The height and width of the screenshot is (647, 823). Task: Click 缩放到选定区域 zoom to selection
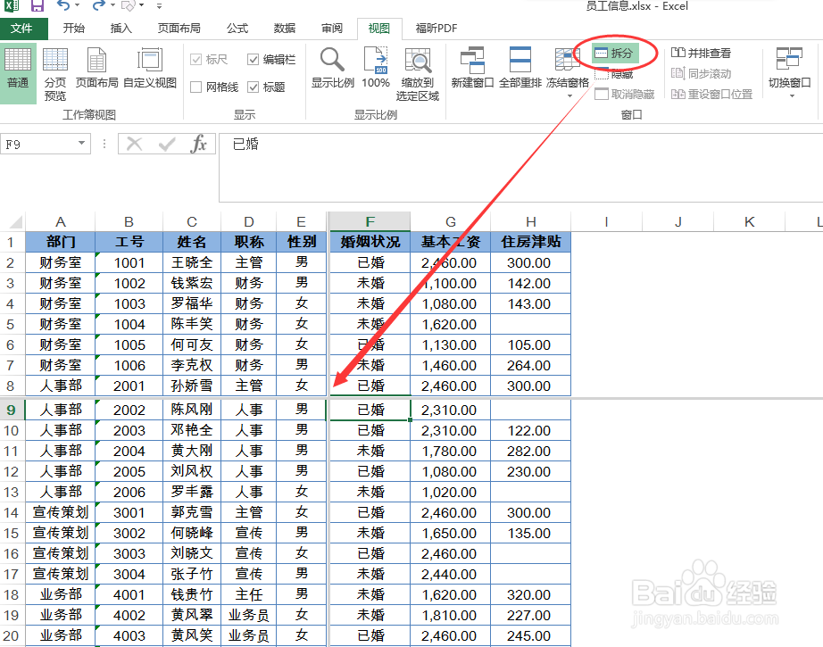click(x=418, y=73)
